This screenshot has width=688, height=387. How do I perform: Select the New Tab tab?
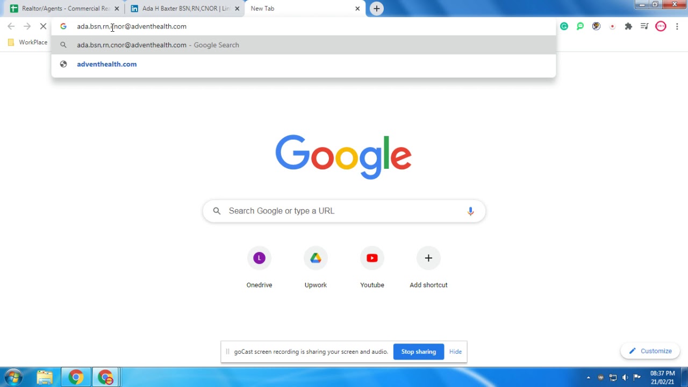305,9
